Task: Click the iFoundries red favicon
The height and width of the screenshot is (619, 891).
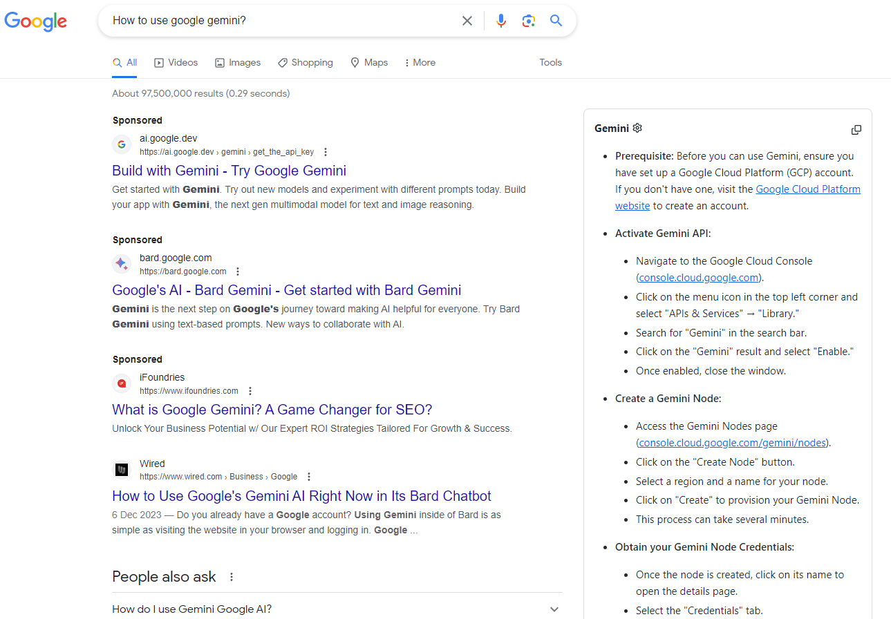Action: click(122, 383)
